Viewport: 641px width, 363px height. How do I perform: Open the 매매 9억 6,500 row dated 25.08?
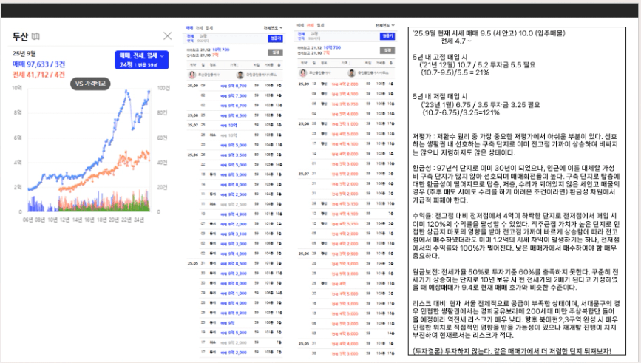pyautogui.click(x=234, y=115)
